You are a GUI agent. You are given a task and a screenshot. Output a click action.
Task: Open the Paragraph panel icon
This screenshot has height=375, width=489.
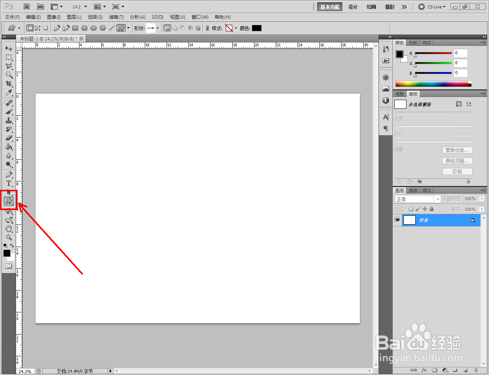(386, 129)
